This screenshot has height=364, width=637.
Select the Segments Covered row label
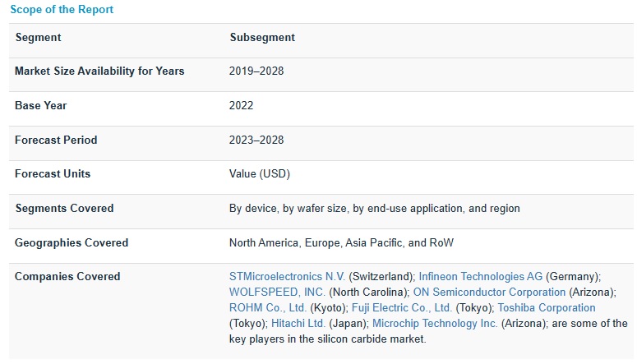(64, 209)
